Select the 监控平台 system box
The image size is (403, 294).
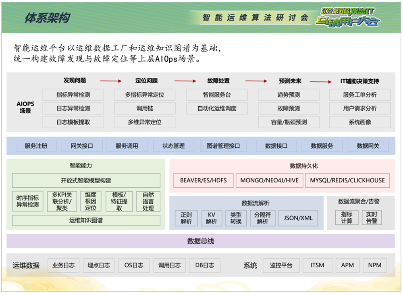coord(281,265)
